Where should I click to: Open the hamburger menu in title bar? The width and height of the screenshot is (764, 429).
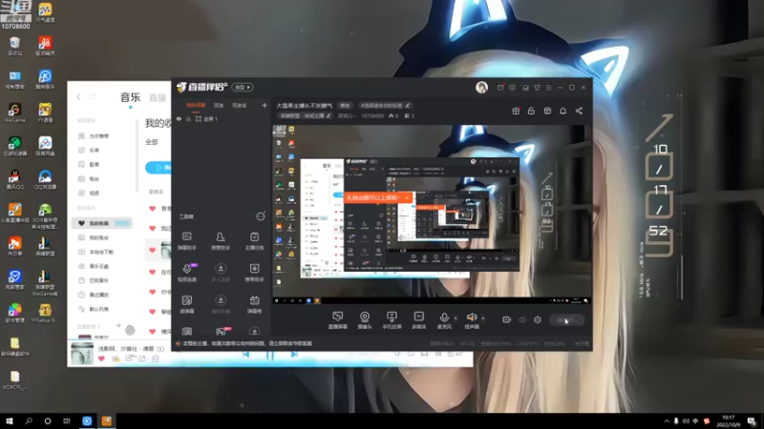click(548, 88)
